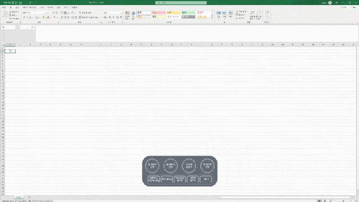Click the search box in title bar
This screenshot has height=202, width=359.
coord(181,2)
